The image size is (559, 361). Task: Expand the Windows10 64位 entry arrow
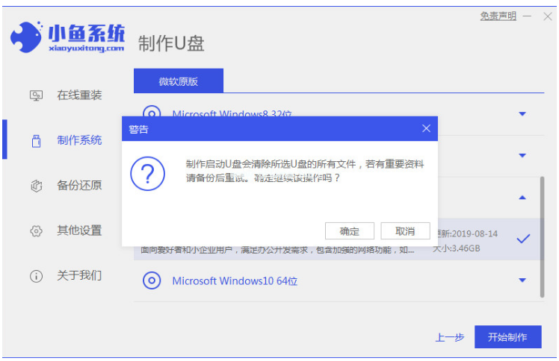point(522,280)
